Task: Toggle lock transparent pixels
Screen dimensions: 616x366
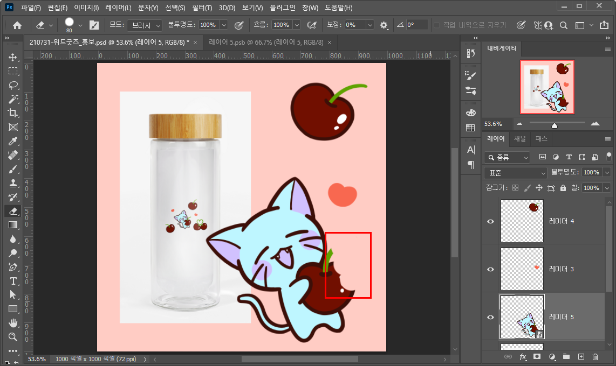Action: 516,188
